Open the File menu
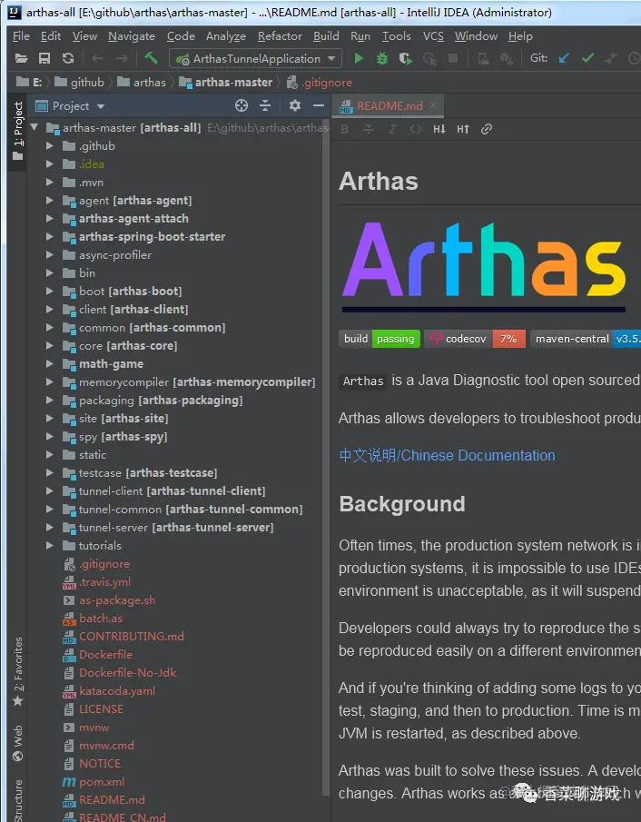 (22, 36)
